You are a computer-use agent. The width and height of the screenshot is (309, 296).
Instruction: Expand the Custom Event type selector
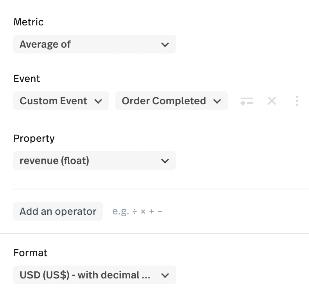click(x=61, y=101)
